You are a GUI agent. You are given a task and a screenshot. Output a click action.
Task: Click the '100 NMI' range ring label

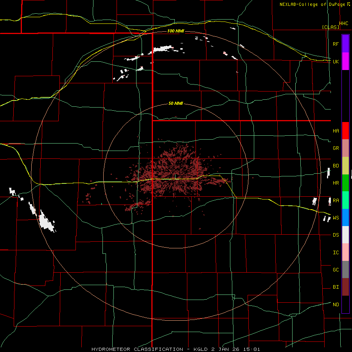tap(176, 31)
